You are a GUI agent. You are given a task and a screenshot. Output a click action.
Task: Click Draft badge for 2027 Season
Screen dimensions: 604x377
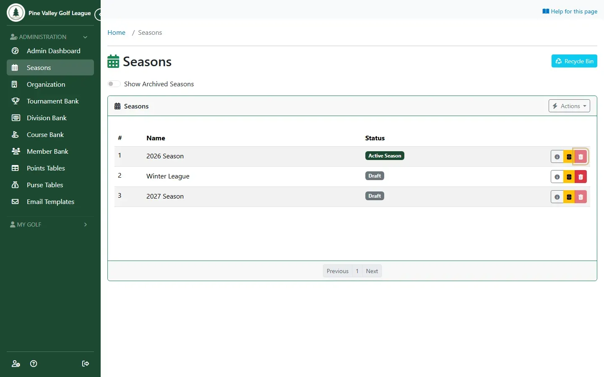click(375, 196)
